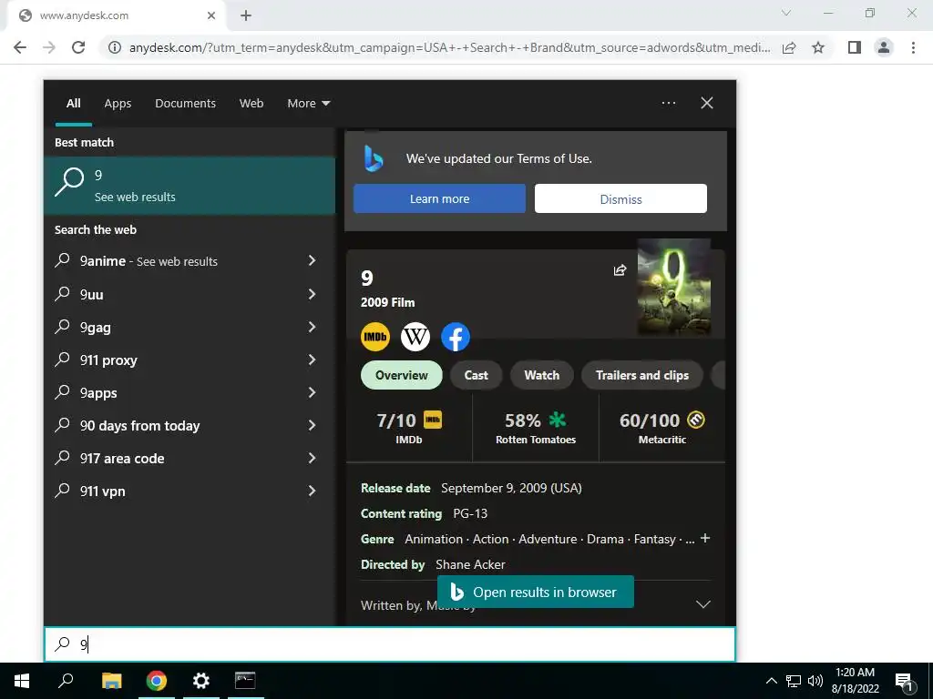The image size is (933, 699).
Task: Click Open results in browser button
Action: pyautogui.click(x=536, y=592)
